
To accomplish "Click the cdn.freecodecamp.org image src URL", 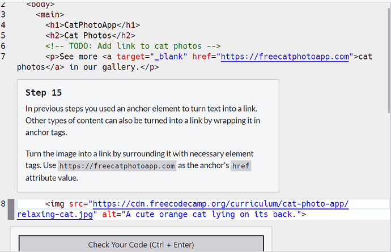I will (220, 204).
